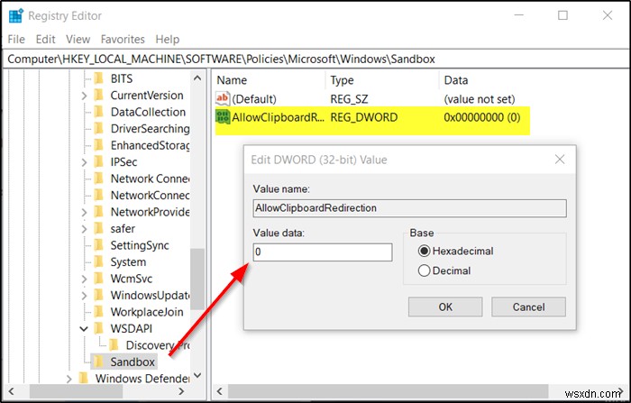
Task: Collapse the WSDAPI key
Action: [84, 329]
